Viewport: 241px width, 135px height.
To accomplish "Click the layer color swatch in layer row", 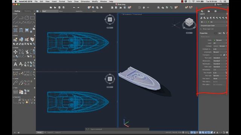I will click(x=208, y=22).
